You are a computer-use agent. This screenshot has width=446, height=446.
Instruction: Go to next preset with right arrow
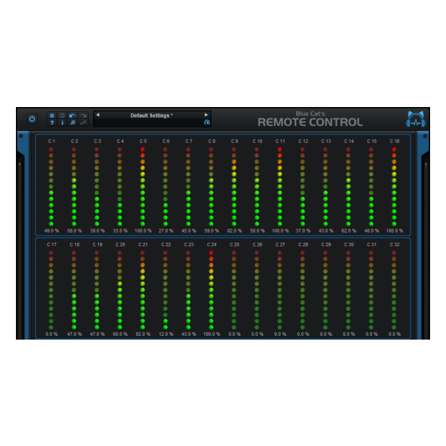click(206, 115)
